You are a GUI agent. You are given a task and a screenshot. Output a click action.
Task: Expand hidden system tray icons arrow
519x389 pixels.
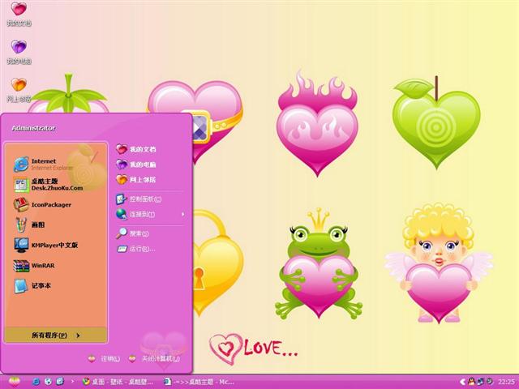[463, 382]
